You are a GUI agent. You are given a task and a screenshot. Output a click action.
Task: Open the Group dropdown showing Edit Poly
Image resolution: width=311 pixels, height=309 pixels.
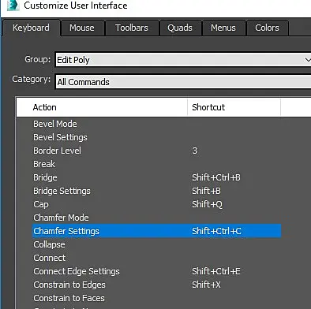(x=183, y=60)
